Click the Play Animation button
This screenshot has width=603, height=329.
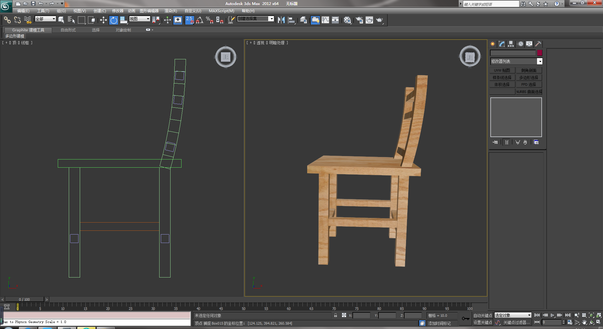tap(552, 315)
